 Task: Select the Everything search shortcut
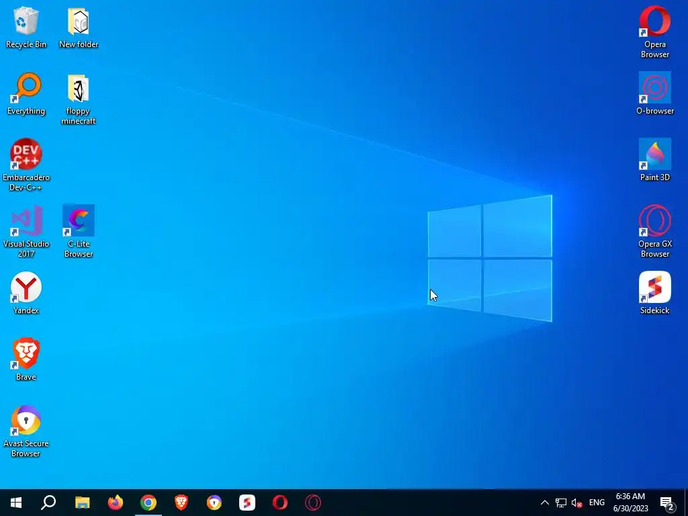pos(26,94)
